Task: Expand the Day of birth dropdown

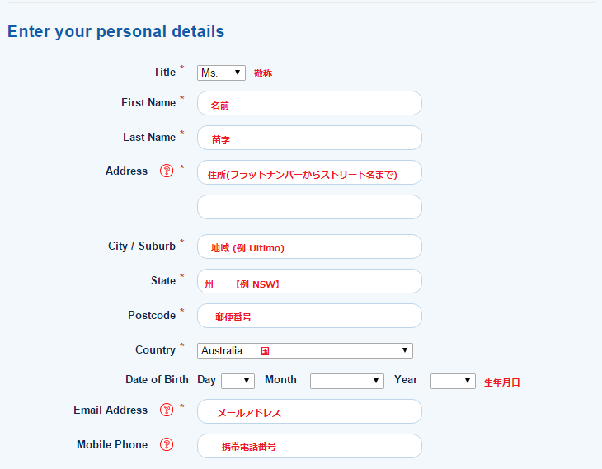Action: (x=238, y=381)
